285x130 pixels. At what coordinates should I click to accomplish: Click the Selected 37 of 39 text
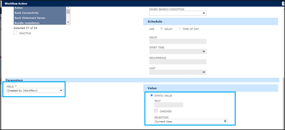[25, 28]
